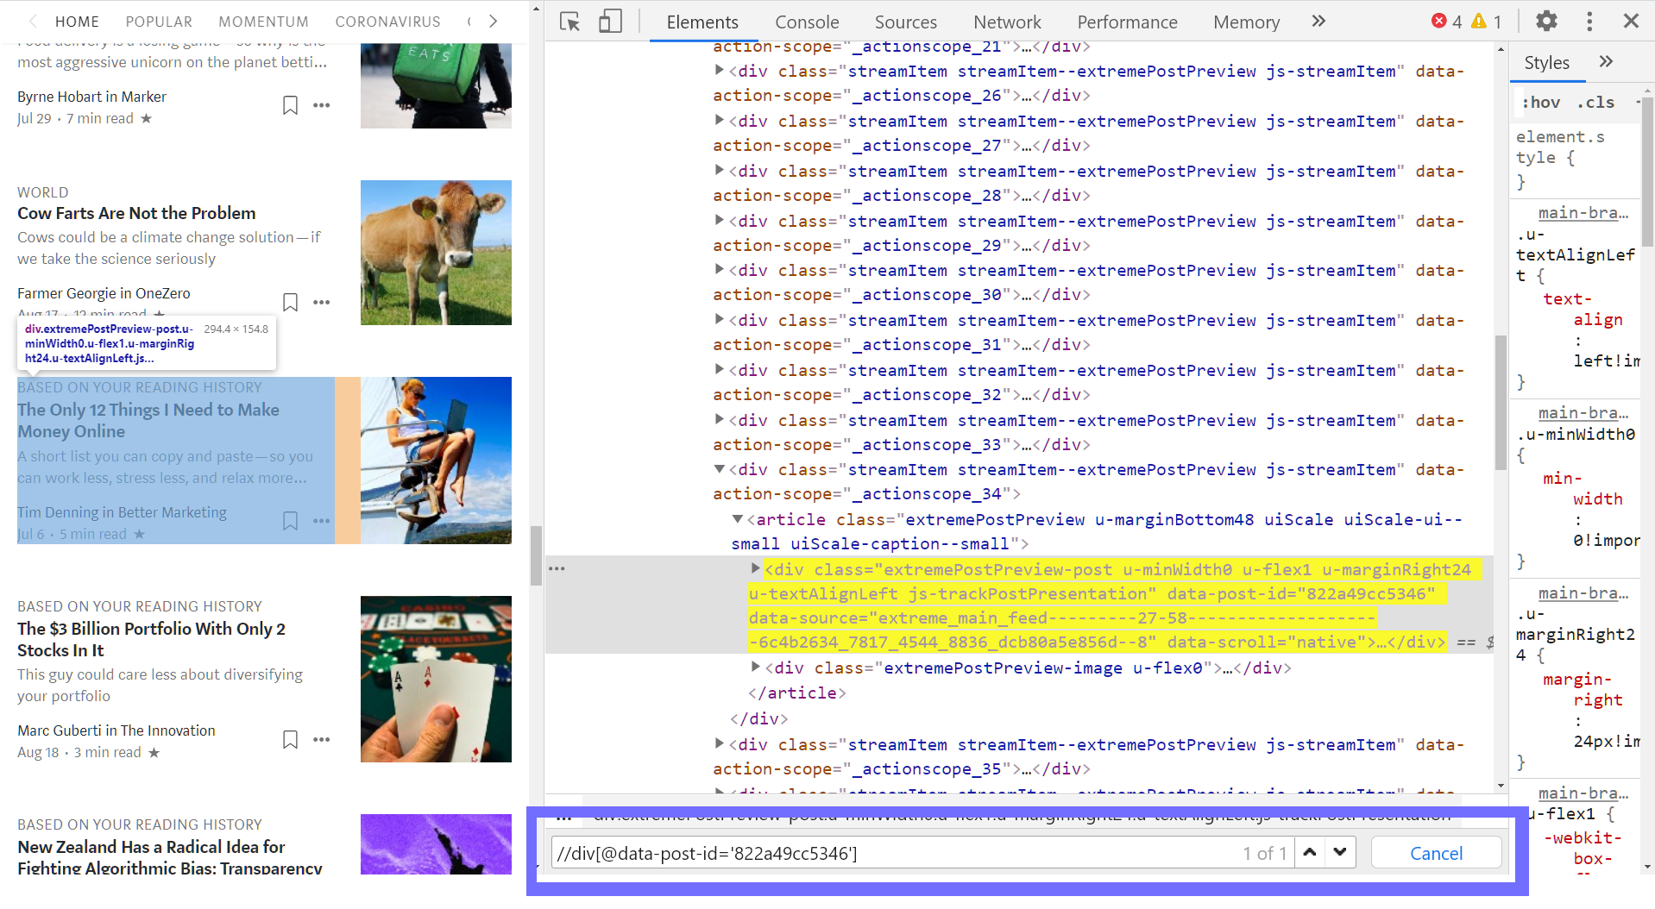Open the POPULAR navigation tab
The image size is (1655, 909).
(159, 22)
